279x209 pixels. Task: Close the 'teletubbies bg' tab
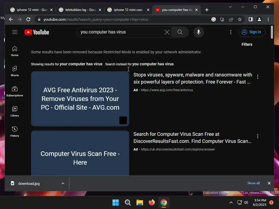[x=100, y=10]
